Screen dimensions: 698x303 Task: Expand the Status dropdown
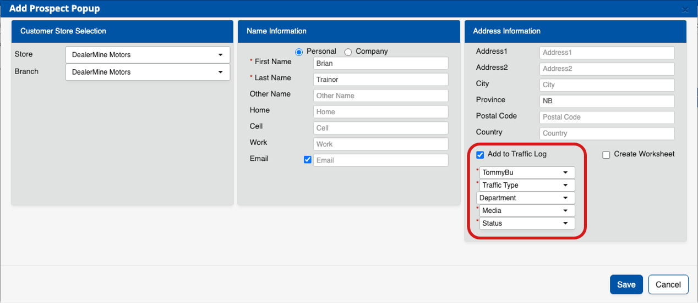[527, 223]
